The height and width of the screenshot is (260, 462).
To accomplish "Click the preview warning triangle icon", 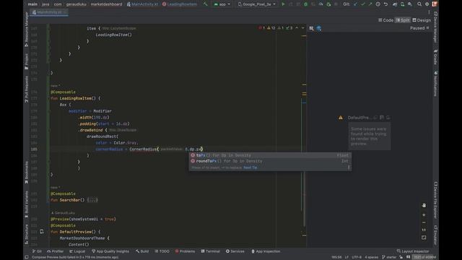I will (341, 117).
